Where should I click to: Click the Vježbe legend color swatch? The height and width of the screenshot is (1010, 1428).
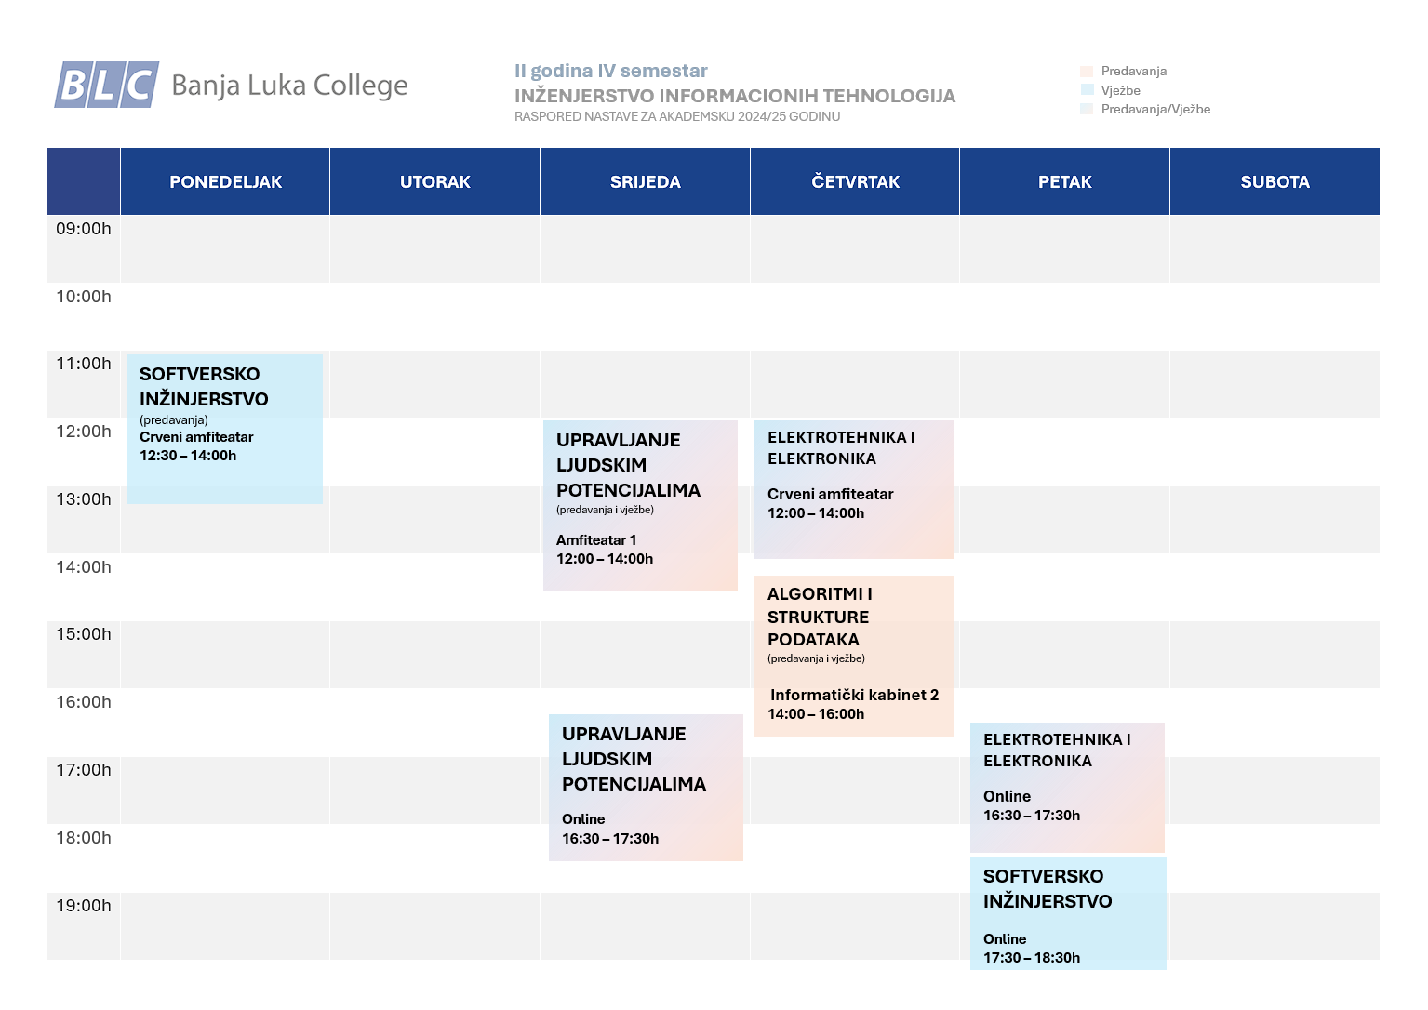(x=1087, y=90)
